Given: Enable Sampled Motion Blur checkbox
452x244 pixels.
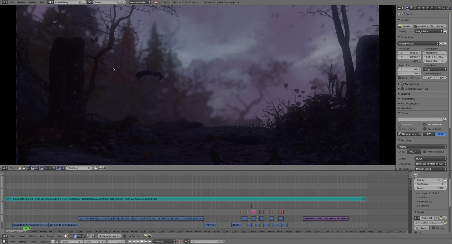Looking at the screenshot, I should pos(402,89).
